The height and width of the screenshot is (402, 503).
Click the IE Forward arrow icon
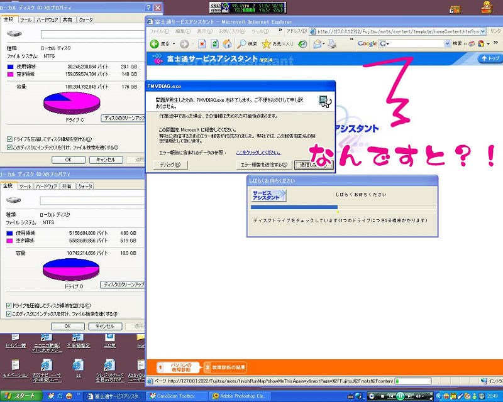pos(184,44)
